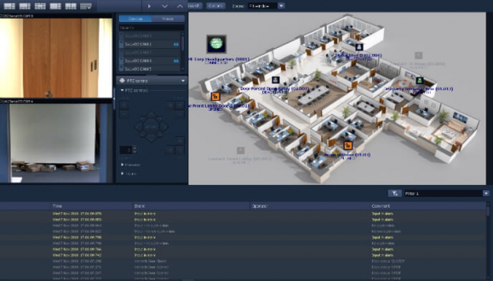The image size is (493, 281).
Task: Click the PTZ pad up-arrow button
Action: pos(151,117)
